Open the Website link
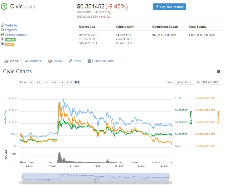The image size is (226, 186). coord(11,25)
